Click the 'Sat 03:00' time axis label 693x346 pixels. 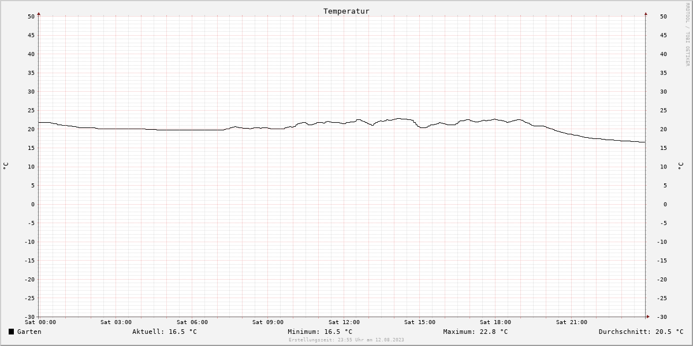116,322
